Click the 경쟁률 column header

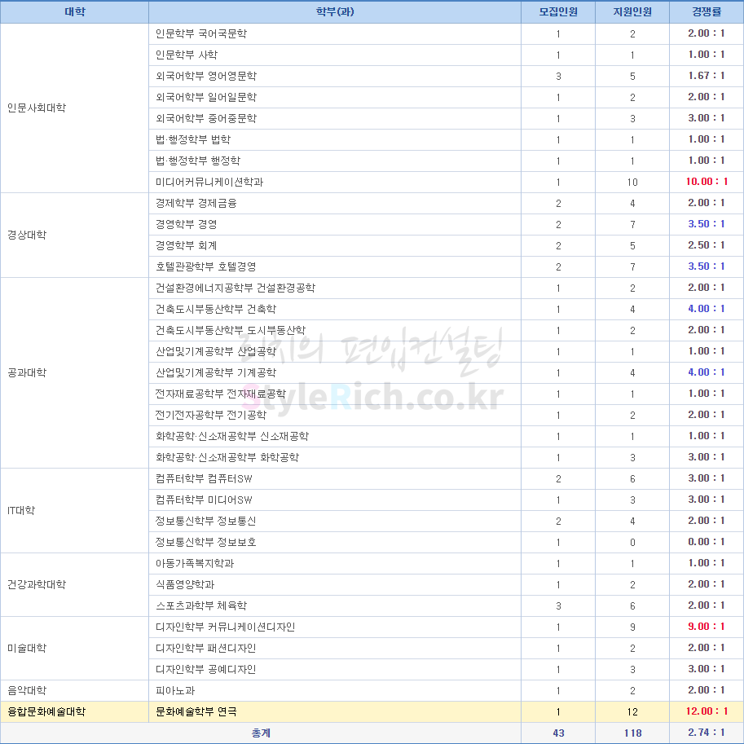[706, 12]
